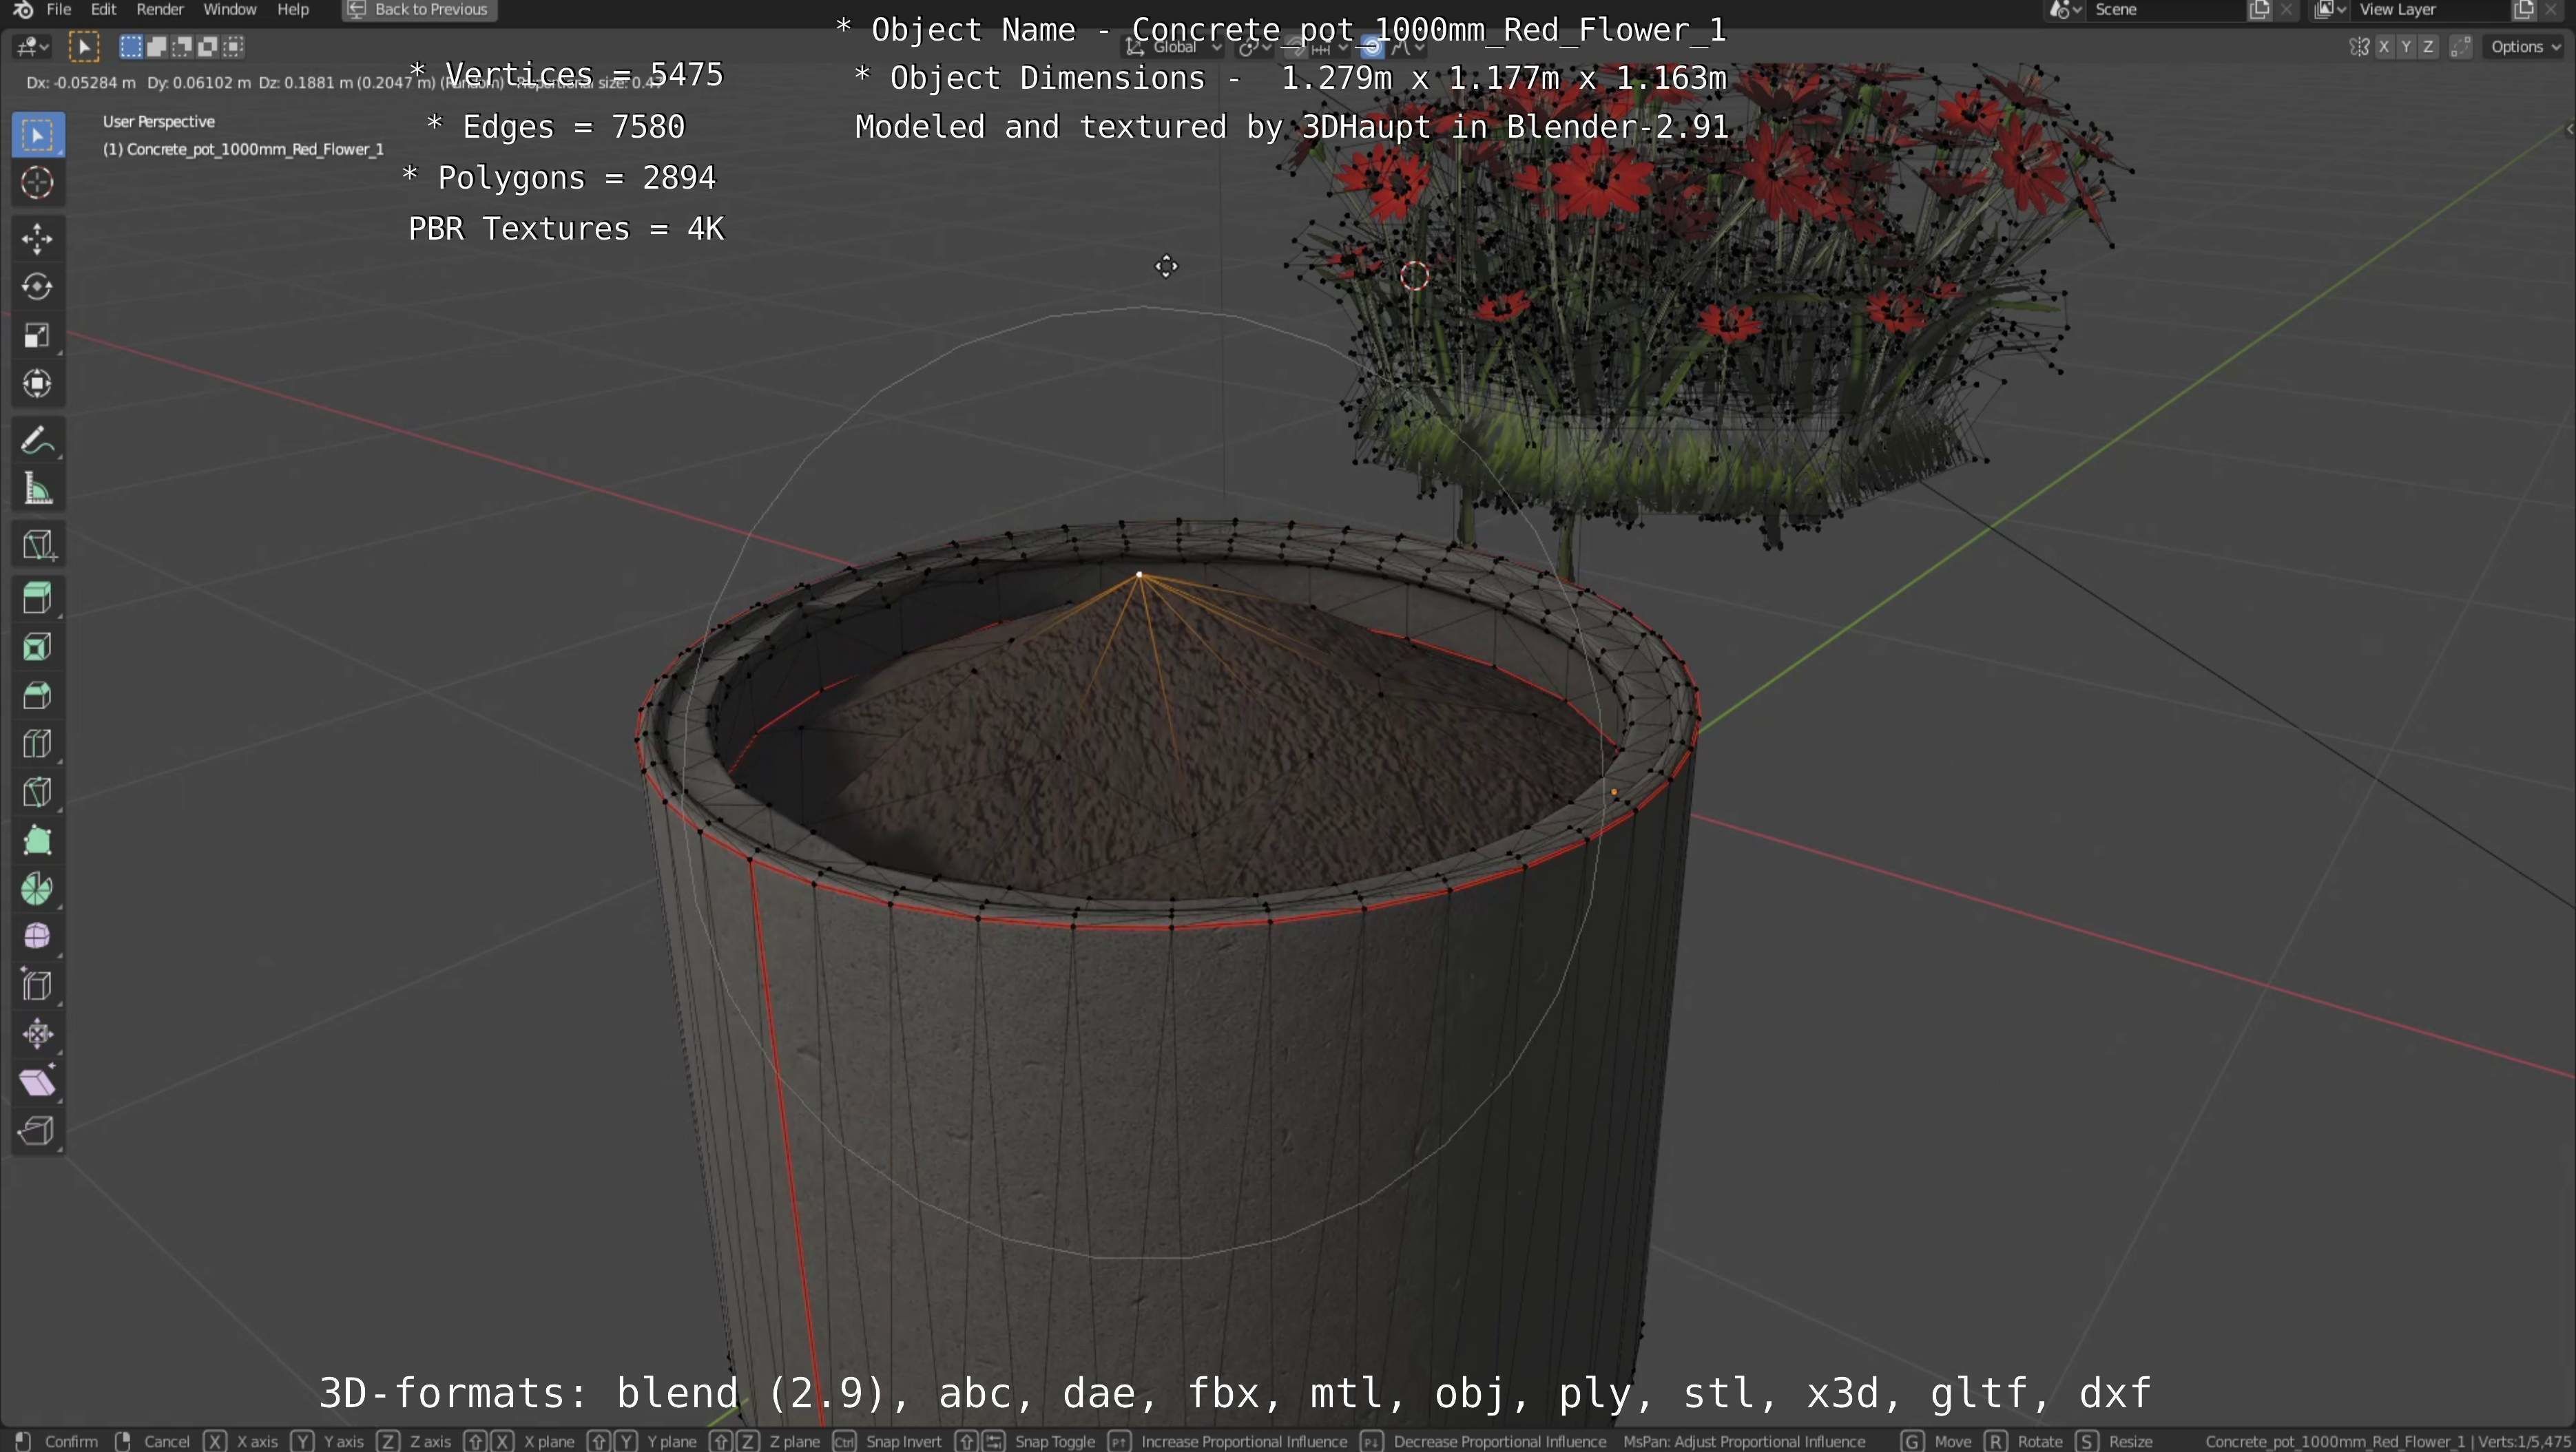Choose the Inset Faces tool
This screenshot has width=2576, height=1452.
tap(38, 648)
